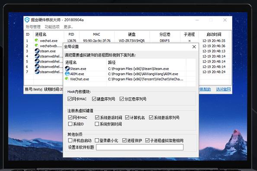257x171 pixels.
Task: Click wechat.exe icon in row 1
Action: click(x=36, y=40)
